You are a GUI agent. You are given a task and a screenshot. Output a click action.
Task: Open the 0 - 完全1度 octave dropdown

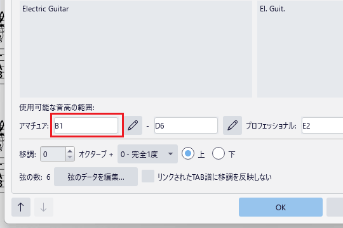(x=147, y=154)
